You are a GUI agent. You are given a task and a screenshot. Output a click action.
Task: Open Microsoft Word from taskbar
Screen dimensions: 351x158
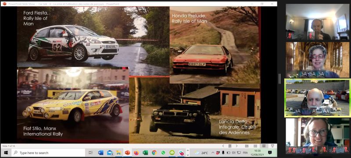101,153
